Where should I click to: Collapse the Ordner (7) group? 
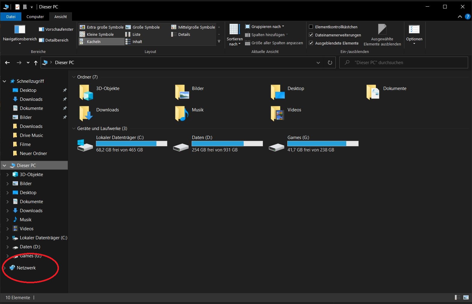(x=74, y=77)
